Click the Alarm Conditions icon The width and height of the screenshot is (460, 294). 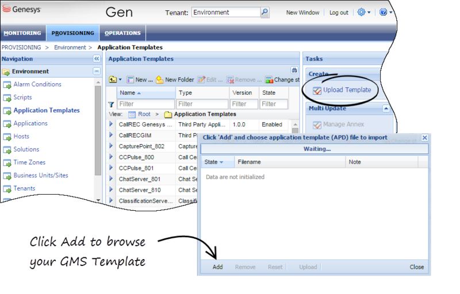tap(7, 85)
